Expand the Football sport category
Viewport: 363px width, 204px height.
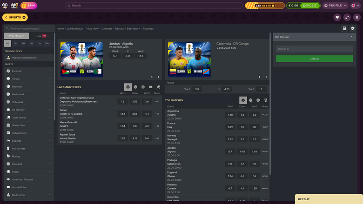(x=28, y=71)
